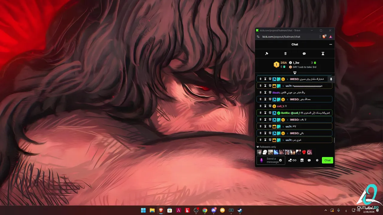Focus the 'Send a message' input field
The height and width of the screenshot is (215, 383).
pos(273,160)
